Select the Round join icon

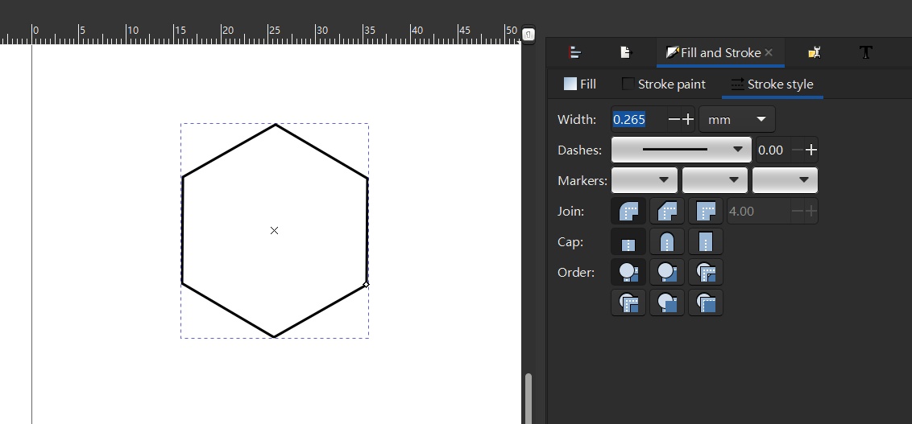coord(628,211)
